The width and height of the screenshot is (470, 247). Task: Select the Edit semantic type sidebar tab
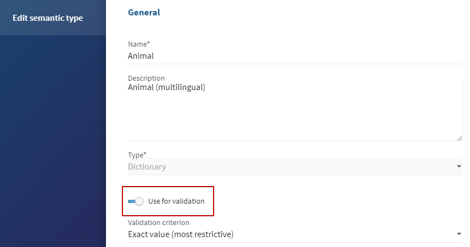[x=48, y=18]
